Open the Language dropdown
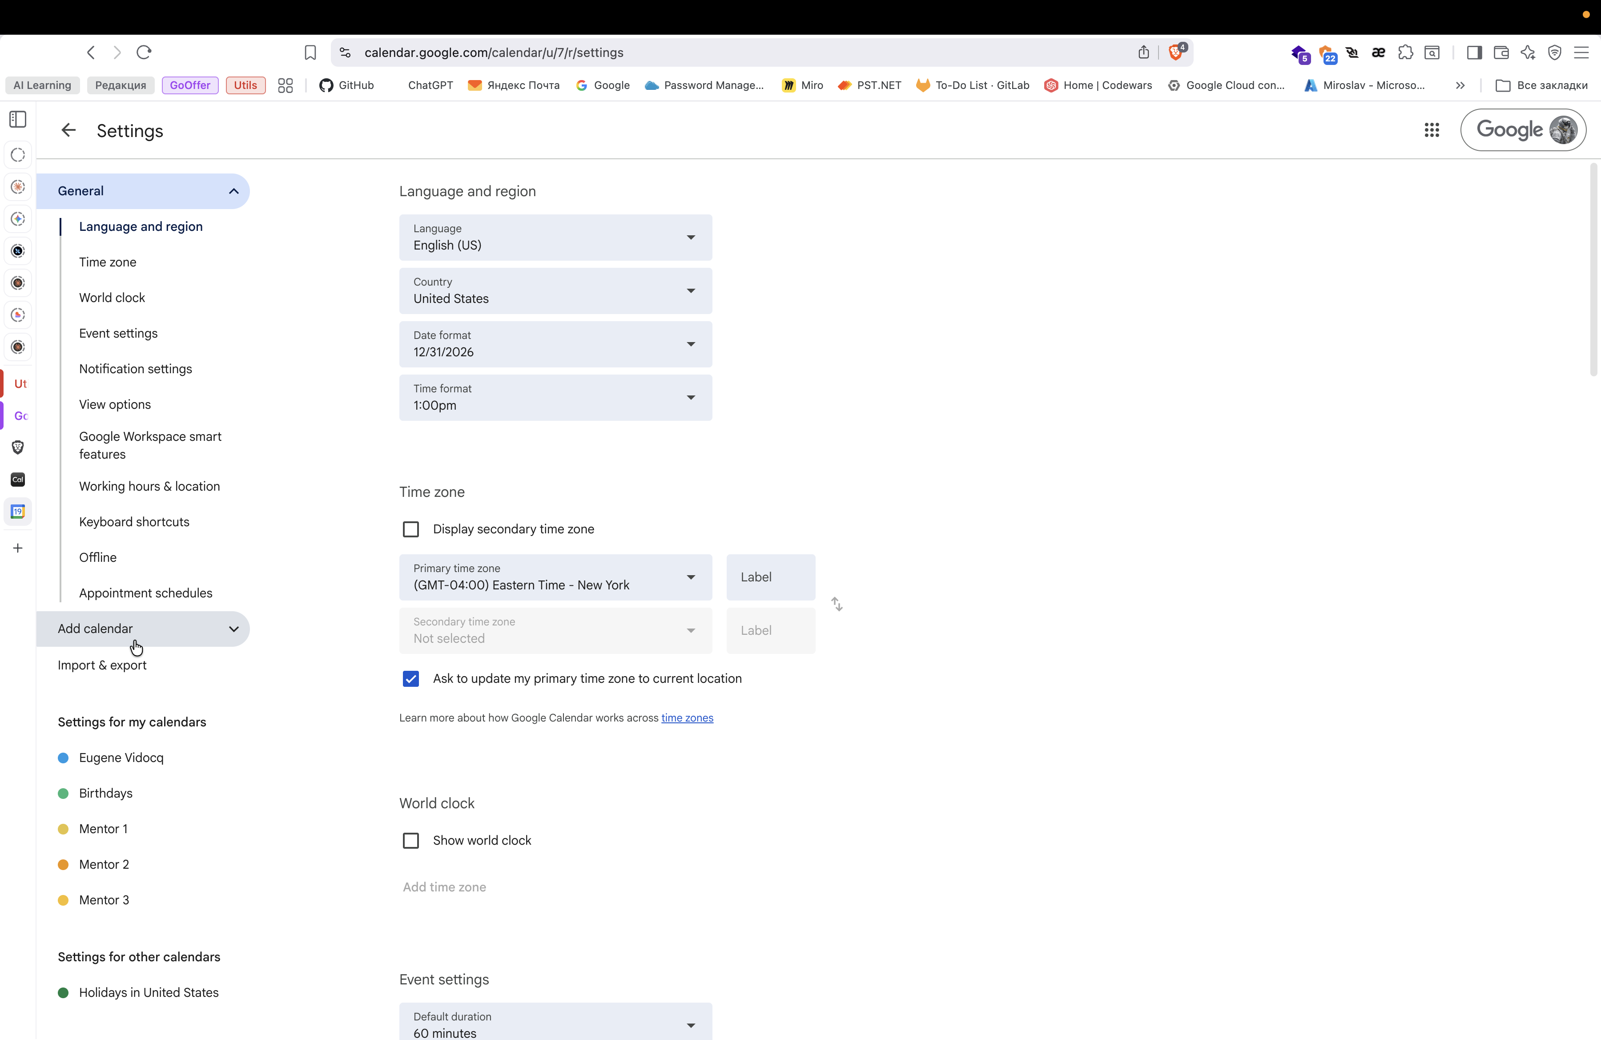Screen dimensions: 1601x1040 pos(555,238)
